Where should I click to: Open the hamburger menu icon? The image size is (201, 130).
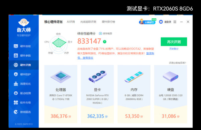pos(175,22)
